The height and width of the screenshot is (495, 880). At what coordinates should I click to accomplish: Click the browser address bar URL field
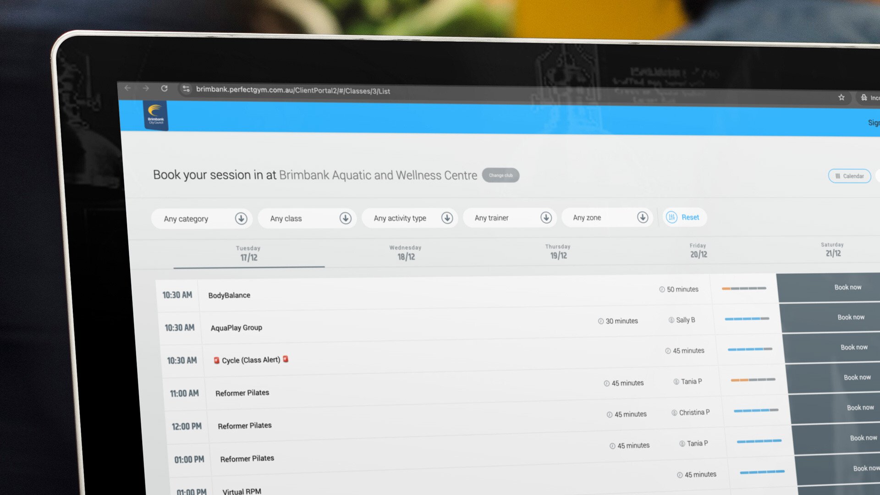293,90
